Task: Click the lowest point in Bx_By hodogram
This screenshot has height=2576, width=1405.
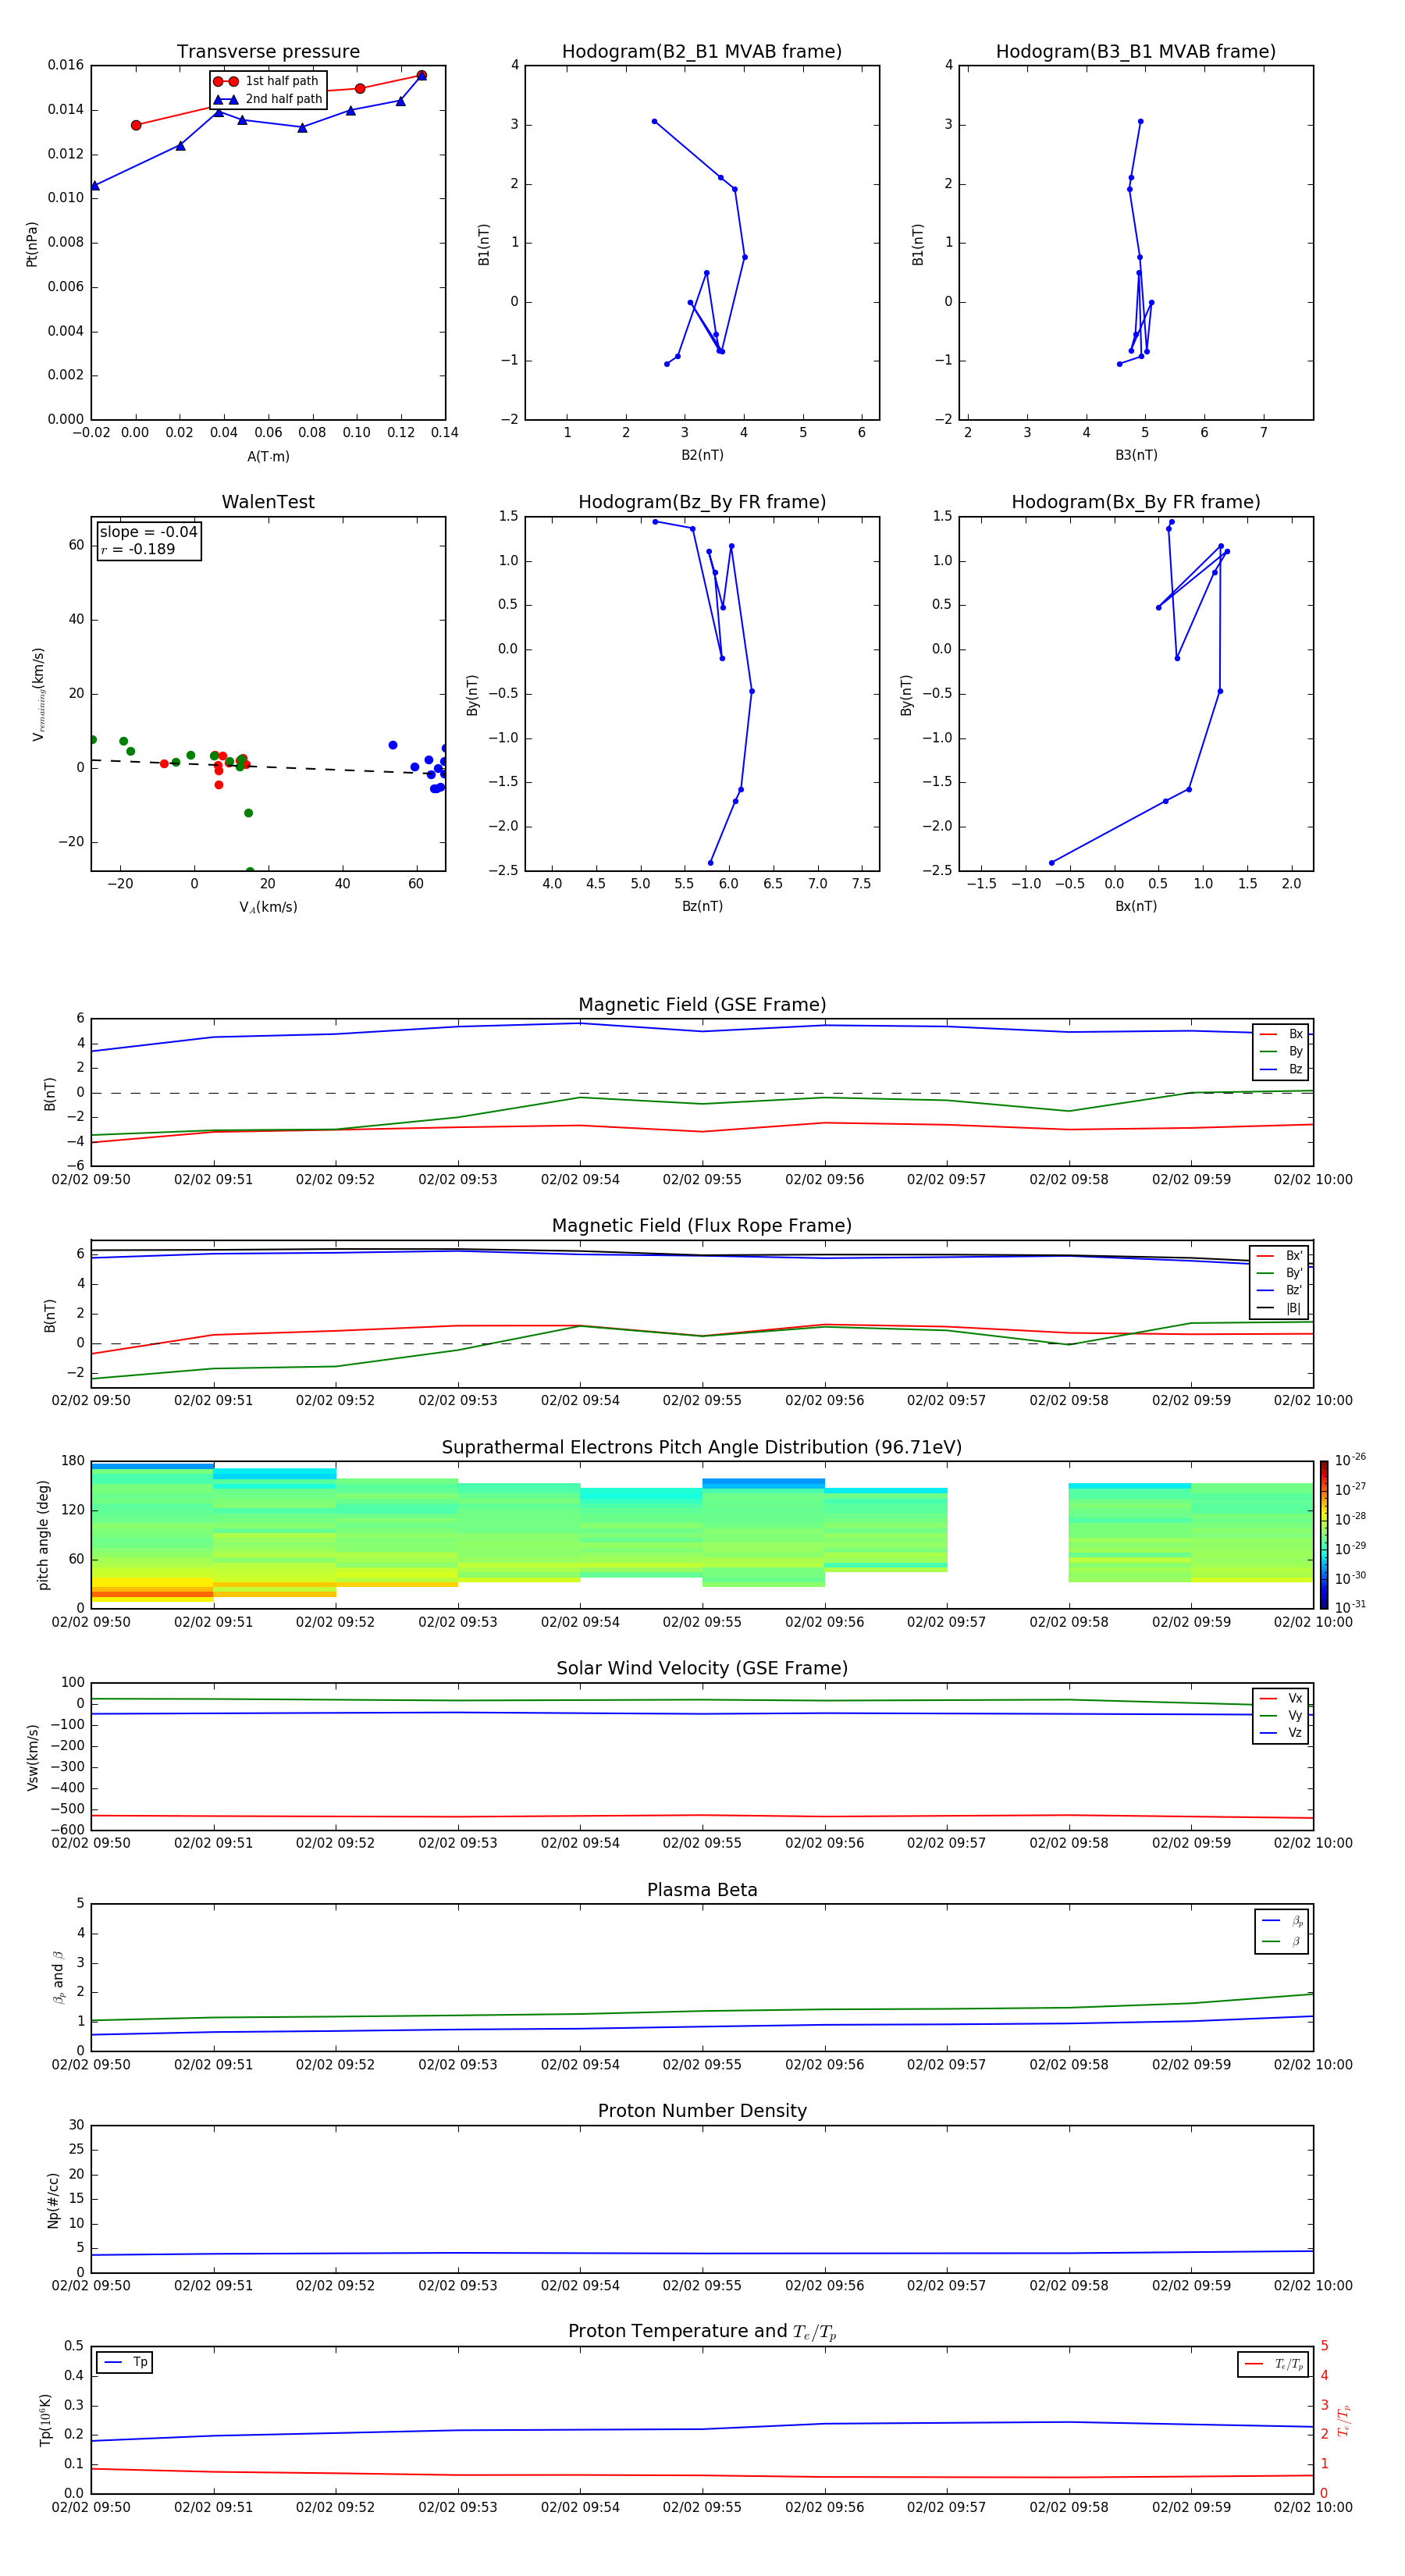Action: pos(1051,863)
